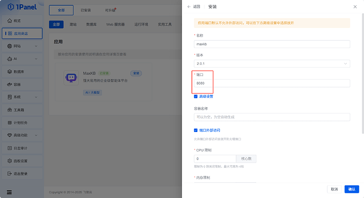This screenshot has width=364, height=198.
Task: Open the 工具箱 toolbox icon
Action: pyautogui.click(x=9, y=110)
